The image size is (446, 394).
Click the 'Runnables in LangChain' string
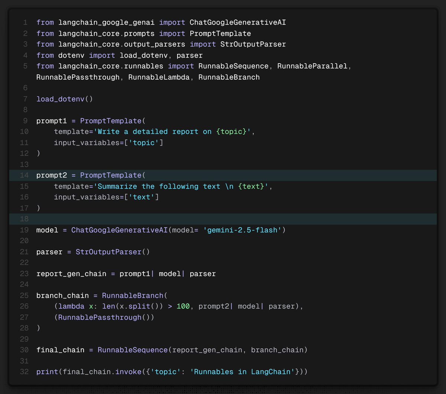tap(242, 372)
